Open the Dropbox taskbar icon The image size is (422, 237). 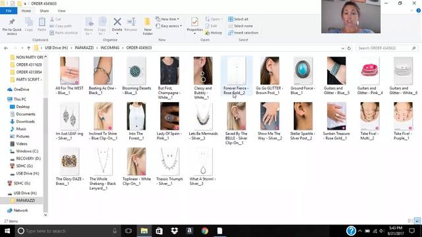point(174,231)
